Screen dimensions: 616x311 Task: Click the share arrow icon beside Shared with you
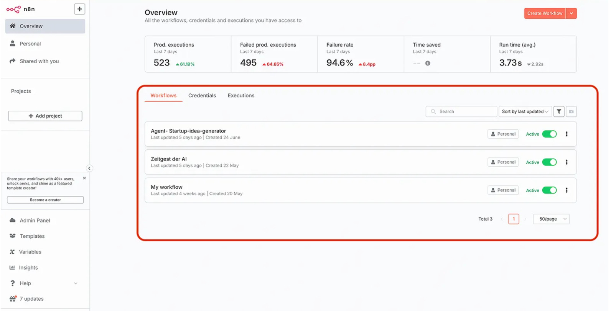click(x=13, y=61)
